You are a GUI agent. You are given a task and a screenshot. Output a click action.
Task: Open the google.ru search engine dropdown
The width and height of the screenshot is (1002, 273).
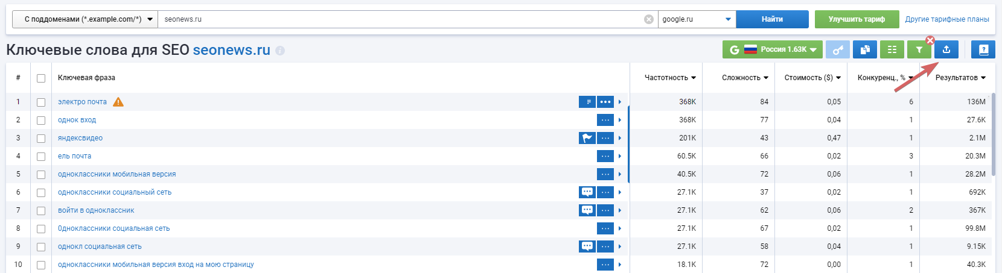click(697, 19)
